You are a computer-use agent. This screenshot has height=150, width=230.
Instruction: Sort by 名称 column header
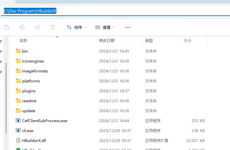pos(23,40)
